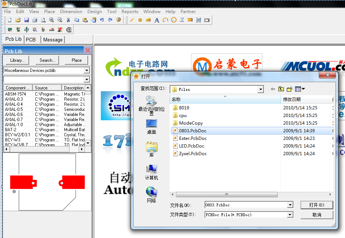Select the Place Text 'A' tool
The width and height of the screenshot is (345, 238).
tap(157, 20)
